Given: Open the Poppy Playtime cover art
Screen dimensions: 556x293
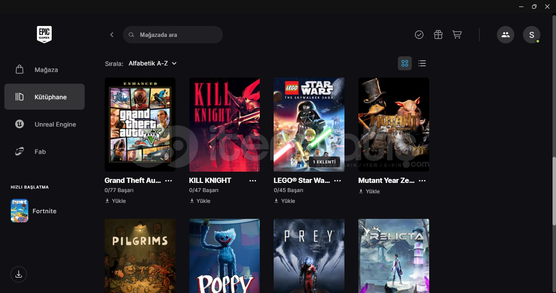Looking at the screenshot, I should point(225,256).
